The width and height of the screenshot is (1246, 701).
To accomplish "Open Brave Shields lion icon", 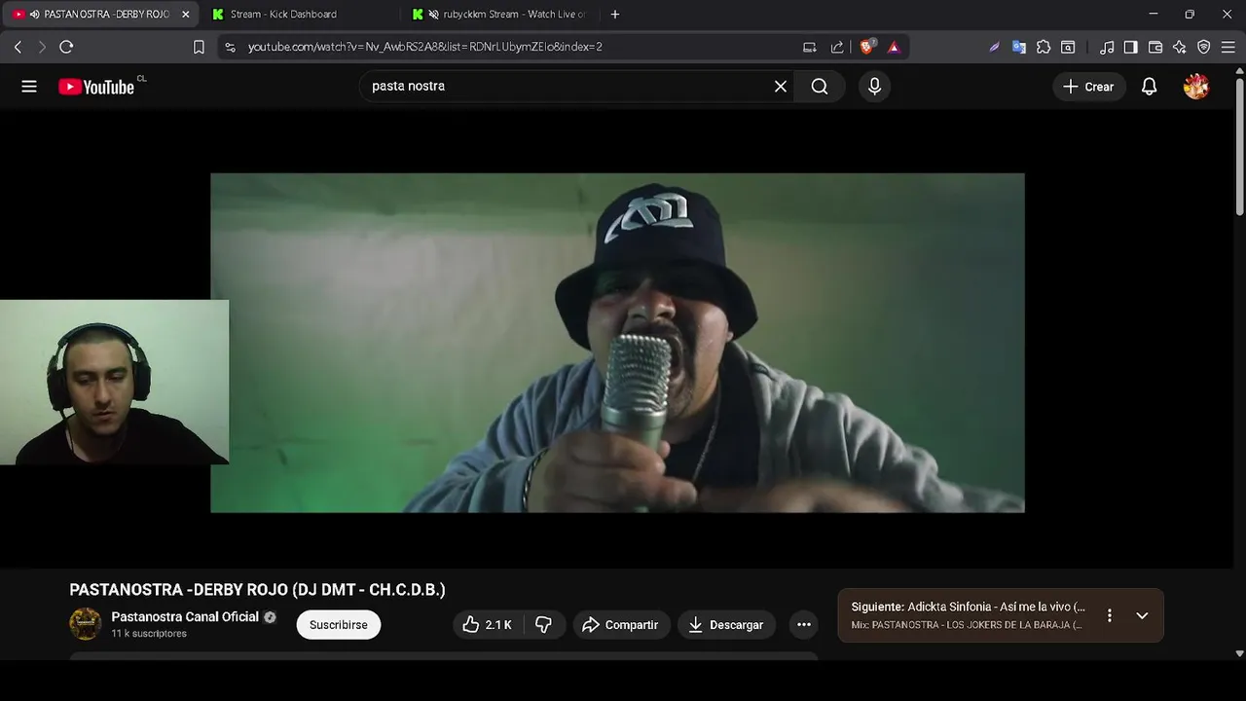I will [x=867, y=47].
